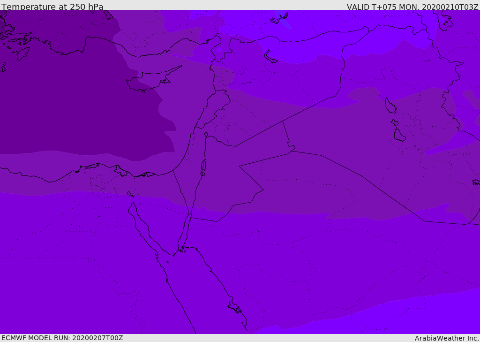This screenshot has height=342, width=480.
Task: Click the 'VALID T+075 MON. 20200210T03Z' timestamp
Action: pos(412,7)
